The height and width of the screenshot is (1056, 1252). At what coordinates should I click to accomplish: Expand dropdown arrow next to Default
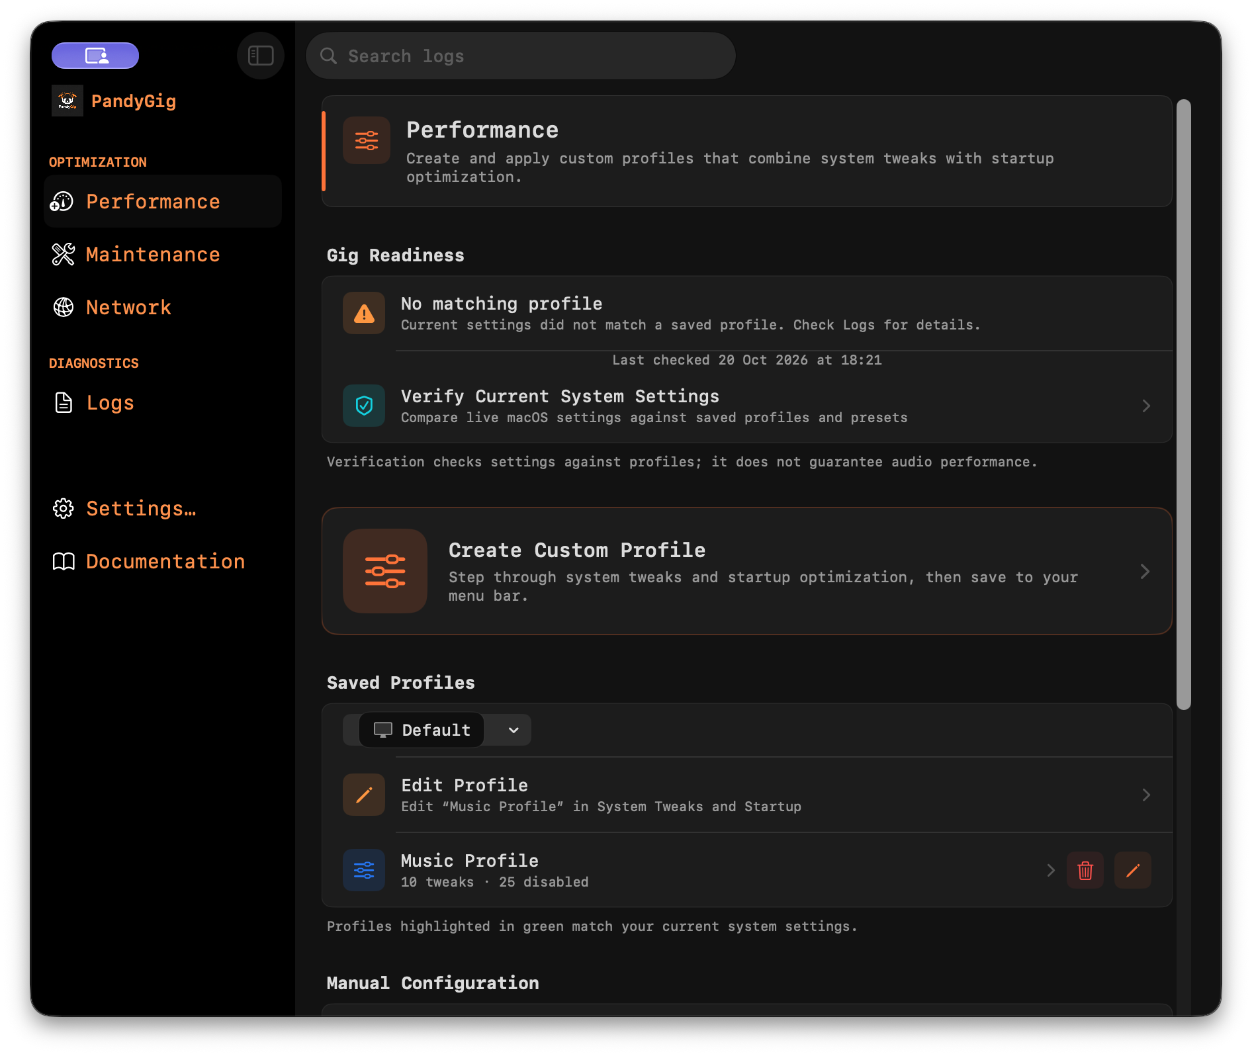[514, 730]
